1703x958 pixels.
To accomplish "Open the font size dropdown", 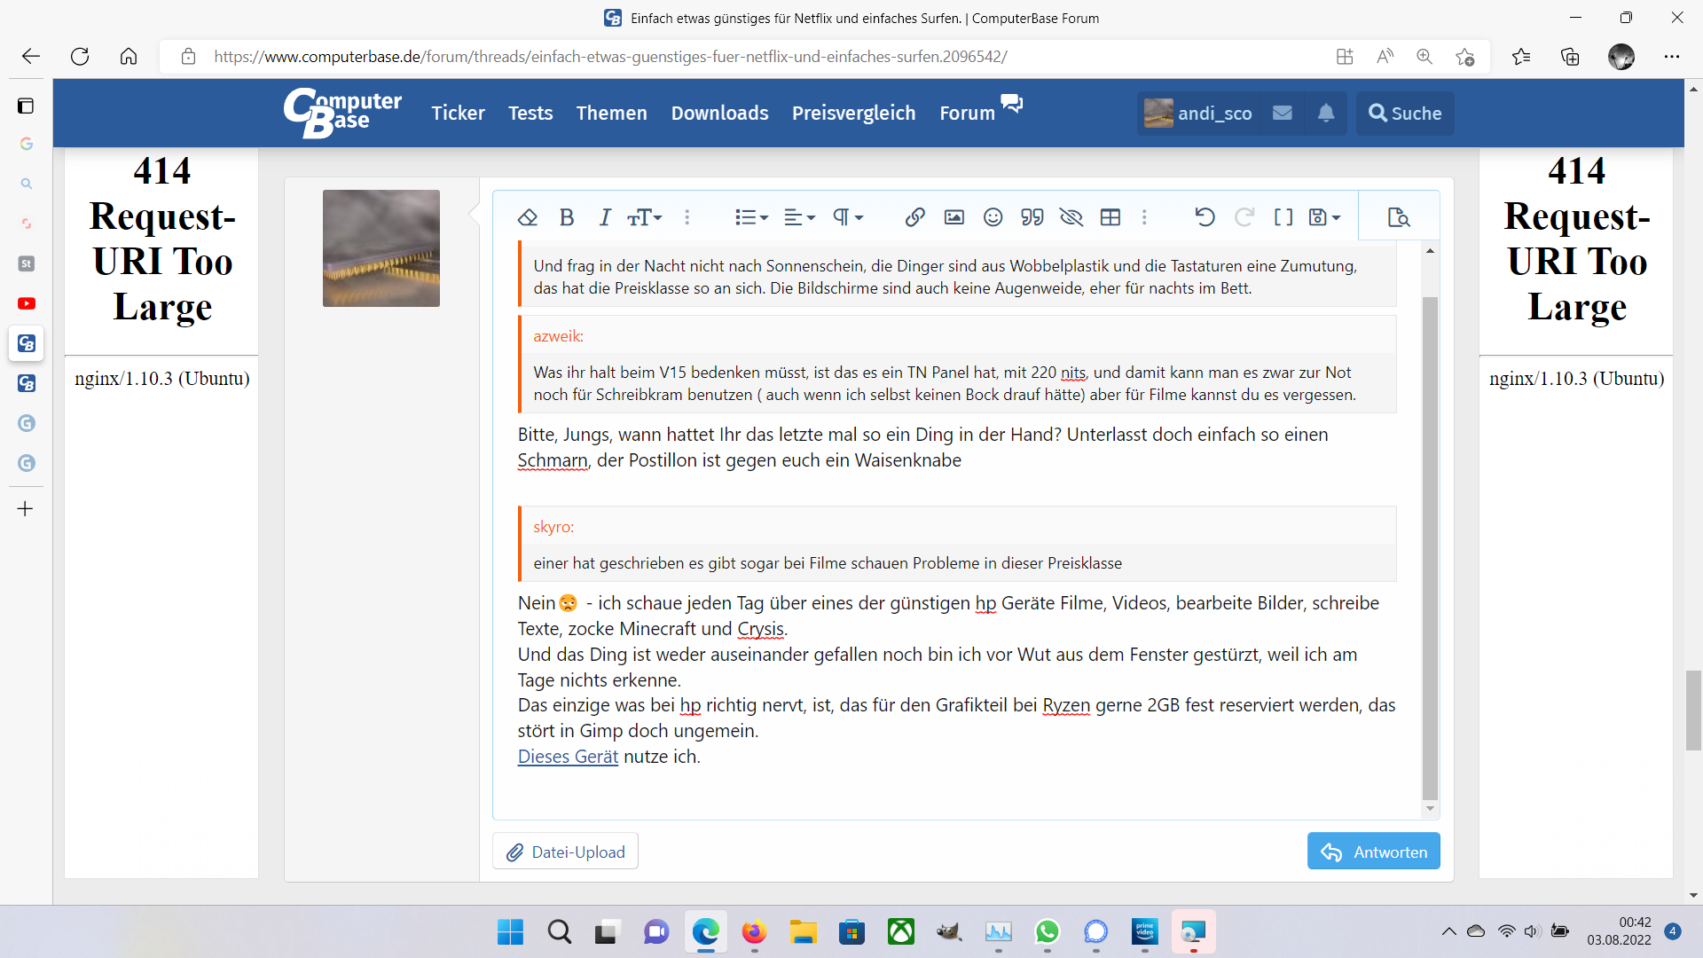I will [x=645, y=217].
